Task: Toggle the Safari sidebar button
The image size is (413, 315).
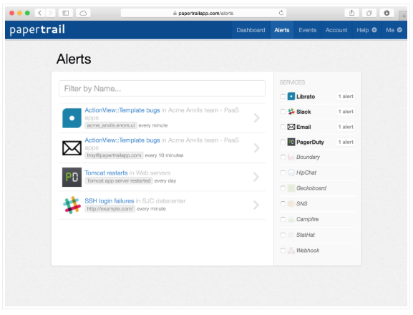Action: click(66, 13)
